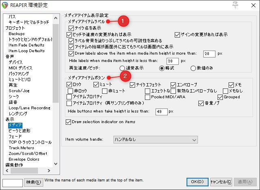
Task: Select 音声 category in tree
Action: (x=10, y=57)
